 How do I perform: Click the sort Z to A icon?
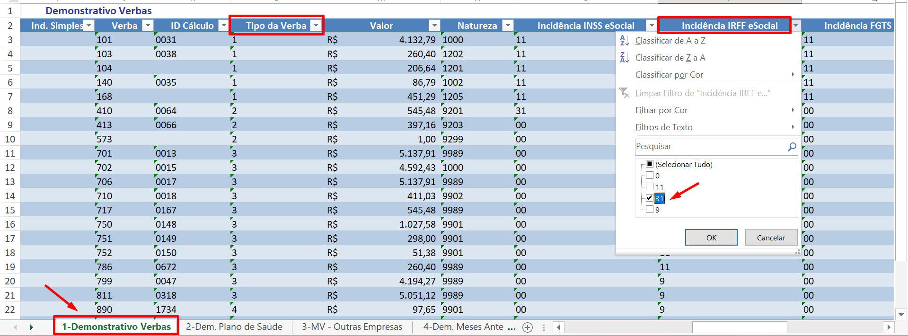pos(625,58)
